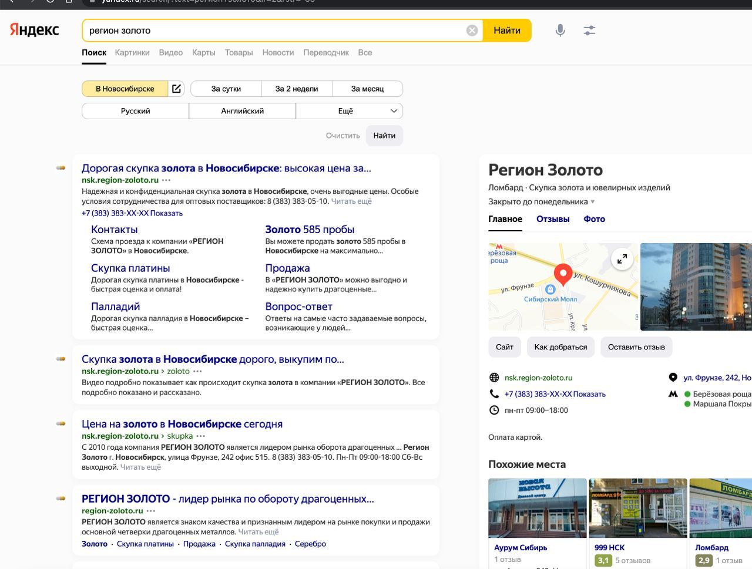Open the three-dot menu next to region-zoloto.ru

pos(151,511)
